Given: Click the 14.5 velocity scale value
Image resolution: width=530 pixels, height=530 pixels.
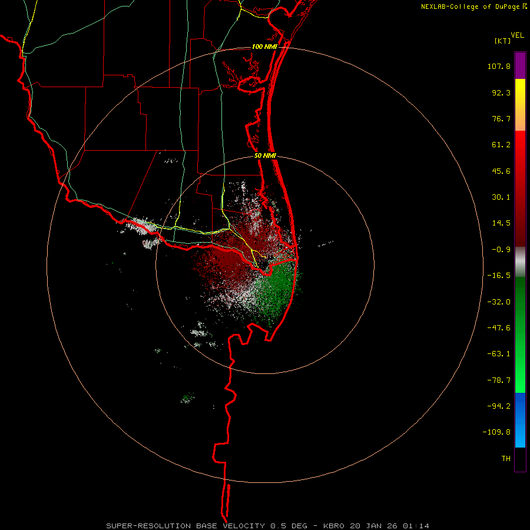Looking at the screenshot, I should pos(501,223).
